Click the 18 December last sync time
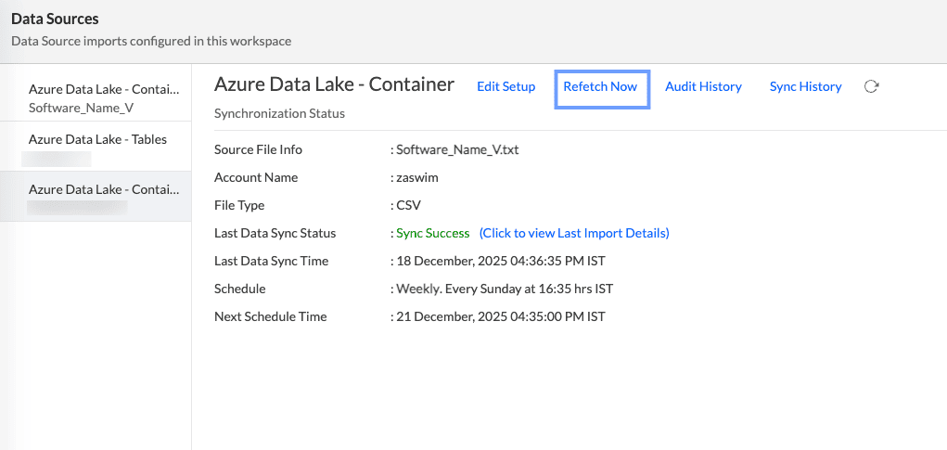The image size is (947, 450). point(501,261)
